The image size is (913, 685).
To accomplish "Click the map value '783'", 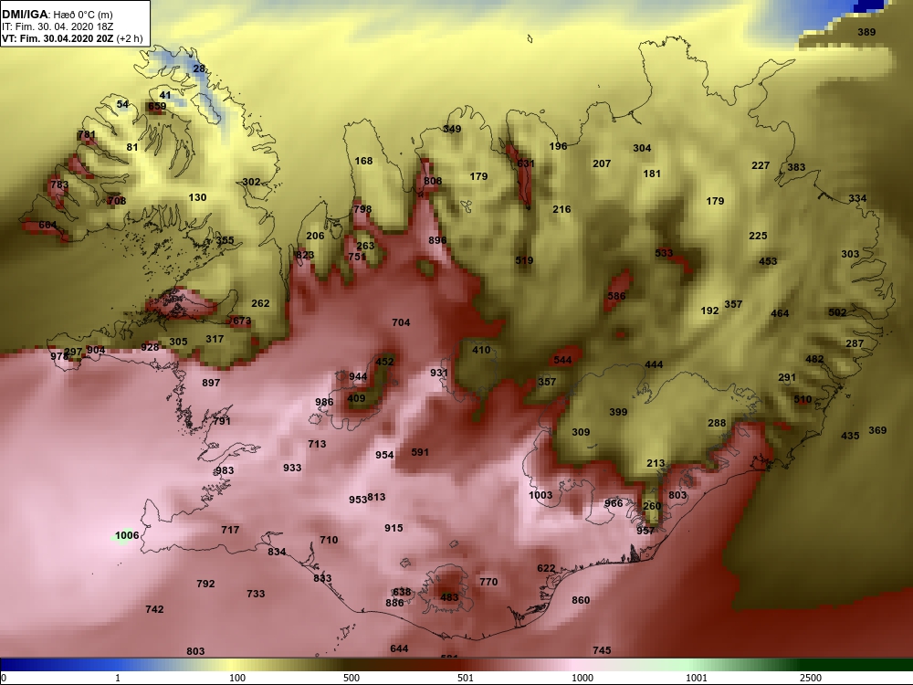I will (59, 184).
